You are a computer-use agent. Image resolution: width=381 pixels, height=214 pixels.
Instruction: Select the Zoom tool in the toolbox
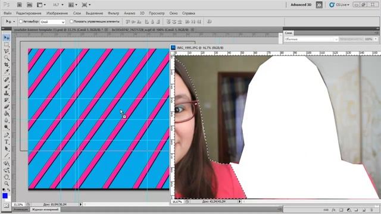[7, 184]
